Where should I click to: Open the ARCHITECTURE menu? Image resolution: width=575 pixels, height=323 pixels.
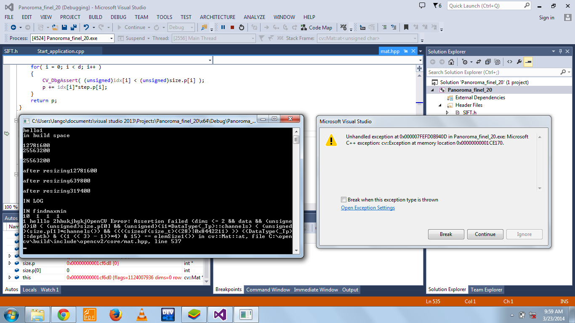pos(218,17)
